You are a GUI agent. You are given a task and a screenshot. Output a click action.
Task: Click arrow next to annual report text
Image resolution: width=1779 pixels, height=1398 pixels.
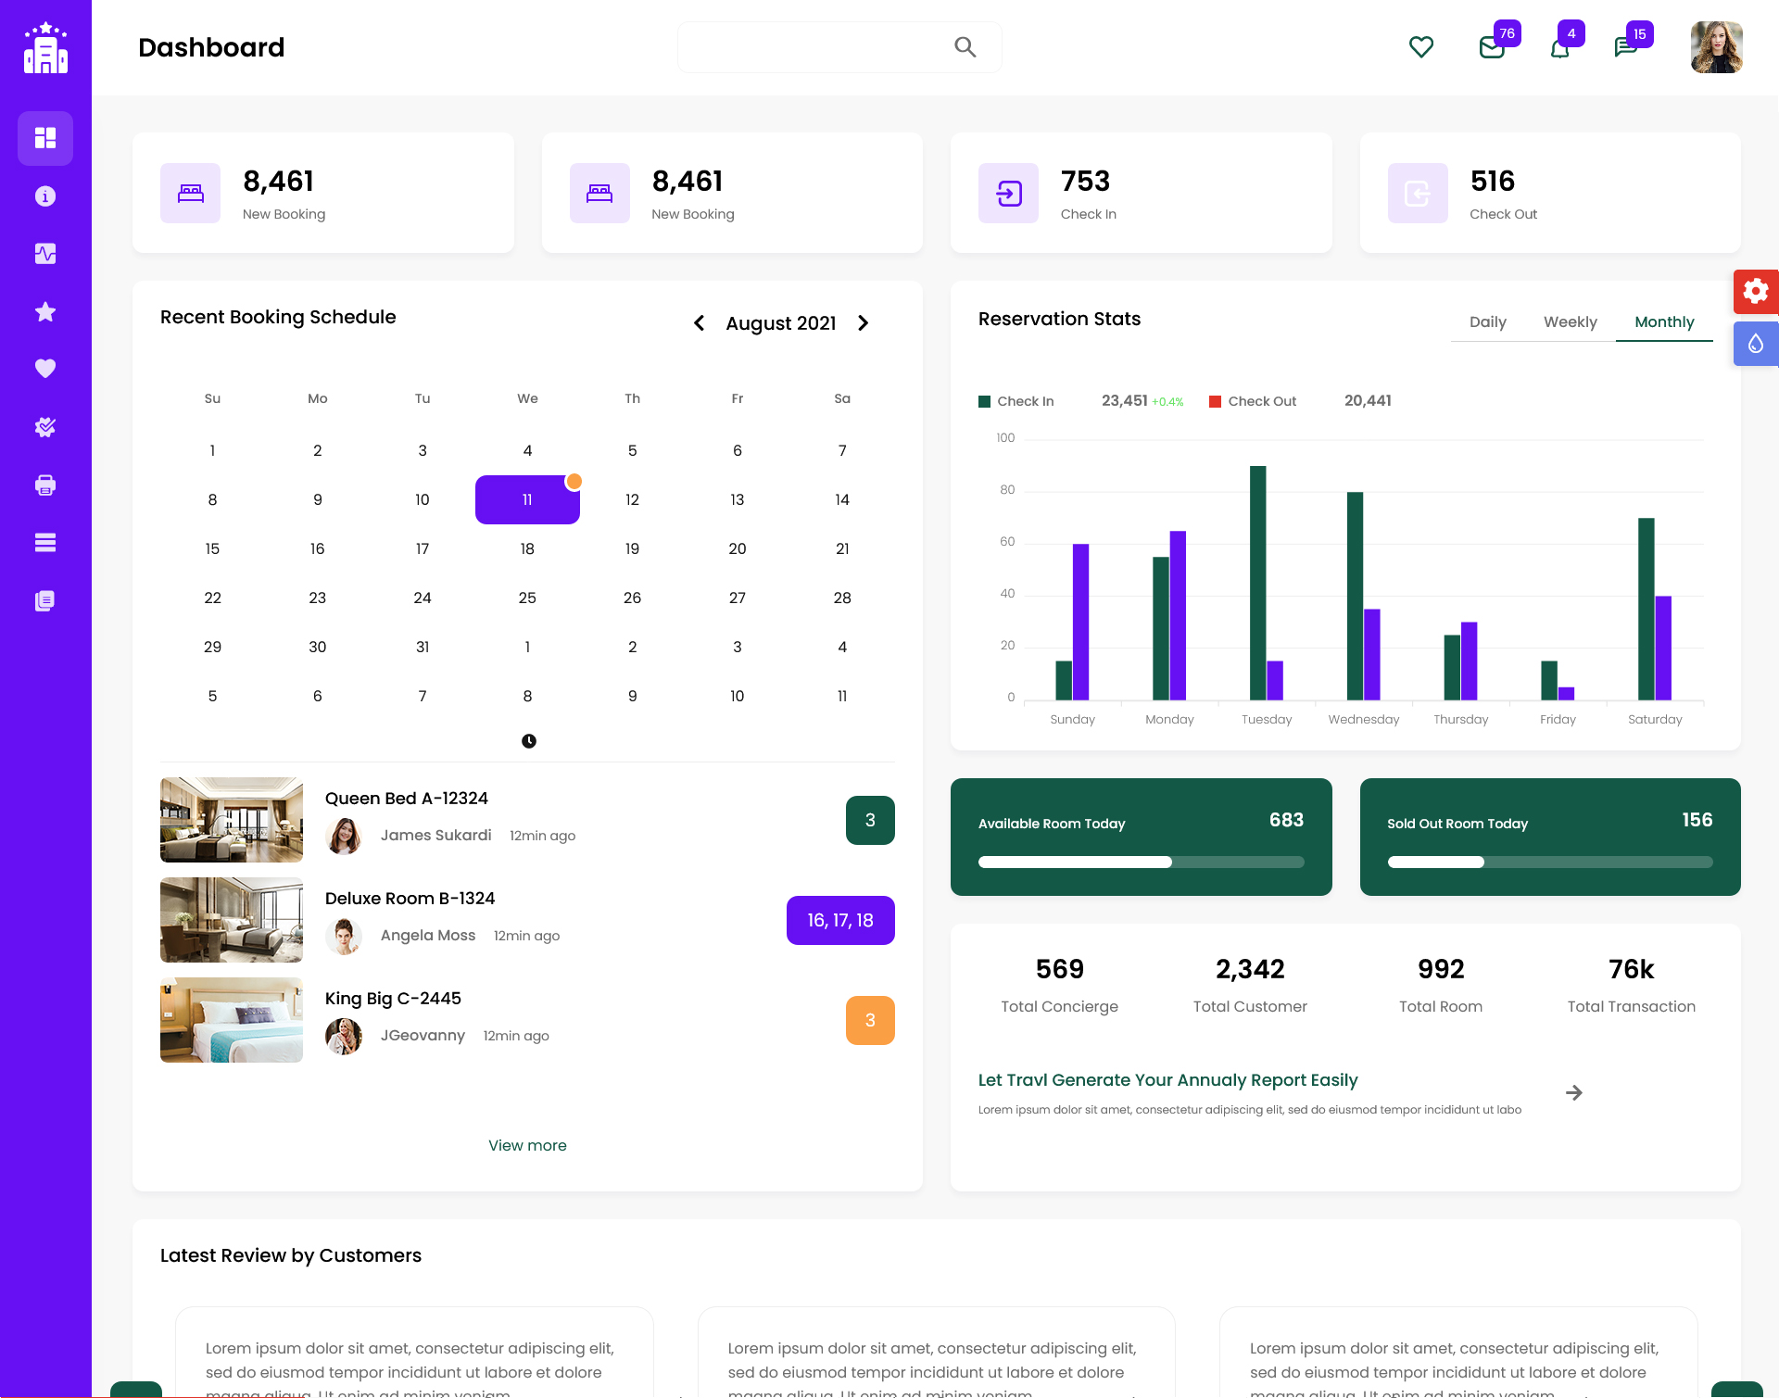click(1573, 1093)
